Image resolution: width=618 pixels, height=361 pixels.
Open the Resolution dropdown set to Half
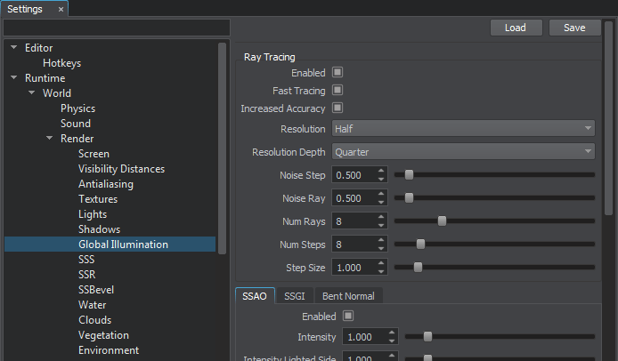coord(463,129)
